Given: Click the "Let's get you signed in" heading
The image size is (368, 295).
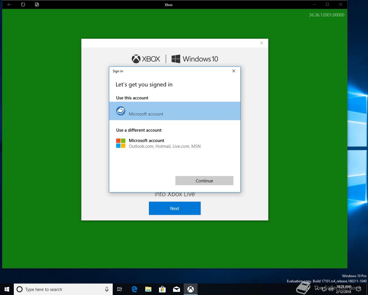Looking at the screenshot, I should (x=144, y=84).
